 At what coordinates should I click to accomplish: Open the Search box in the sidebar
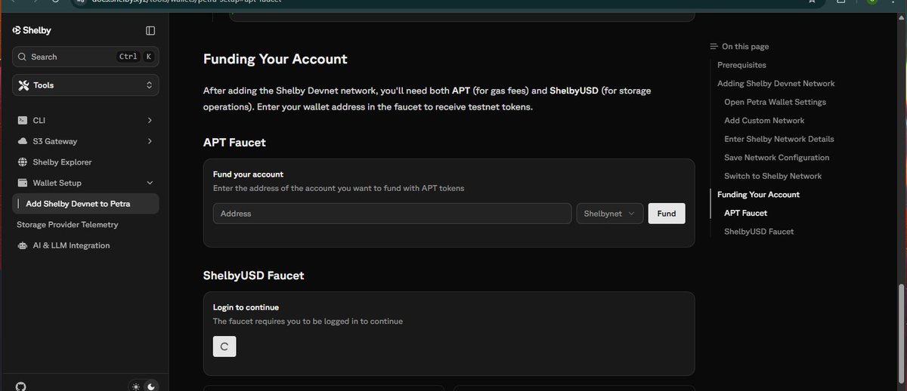tap(85, 57)
